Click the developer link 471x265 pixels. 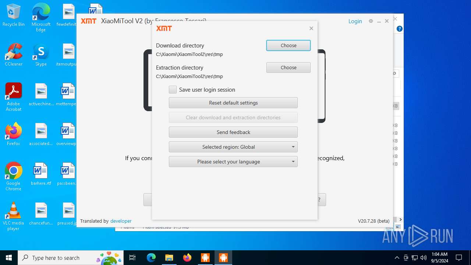(121, 221)
